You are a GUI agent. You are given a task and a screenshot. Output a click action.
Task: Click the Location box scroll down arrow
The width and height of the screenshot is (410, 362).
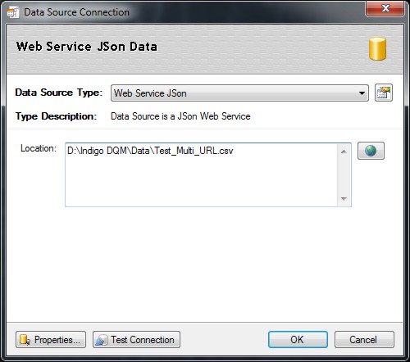coord(344,199)
